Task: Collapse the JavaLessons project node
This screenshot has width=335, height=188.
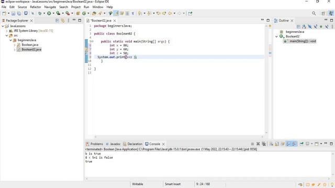Action: tap(3, 26)
